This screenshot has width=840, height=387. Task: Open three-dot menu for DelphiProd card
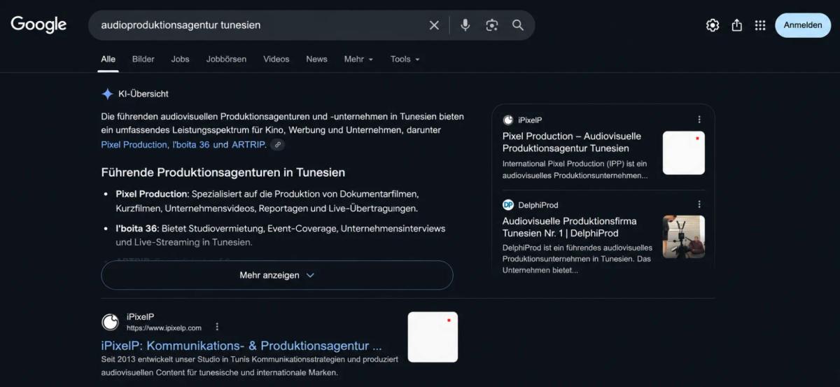coord(699,204)
